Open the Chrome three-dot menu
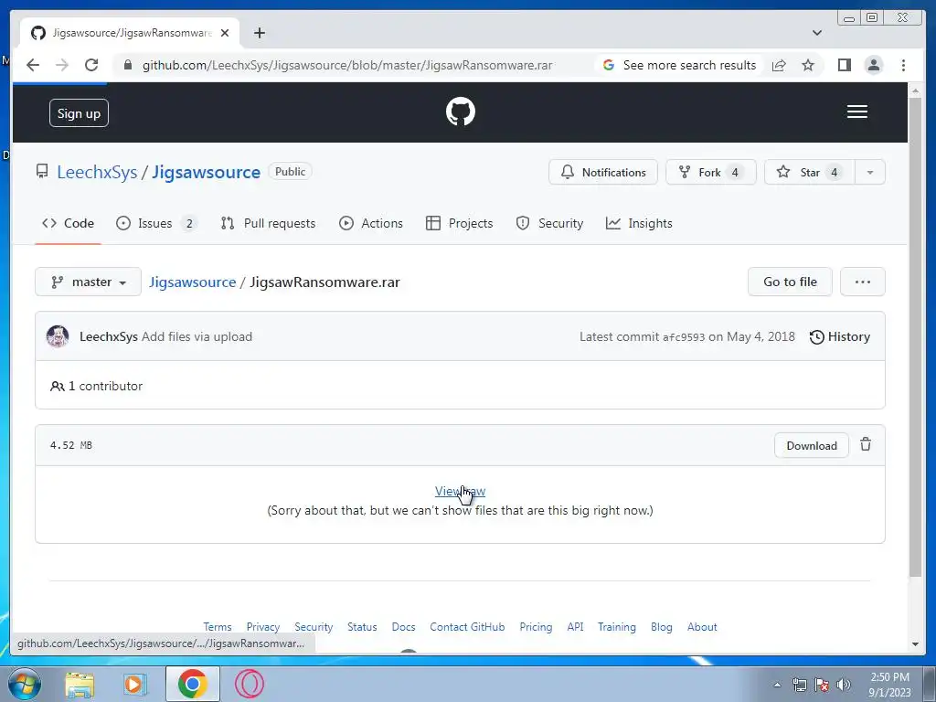The image size is (936, 702). pos(903,65)
